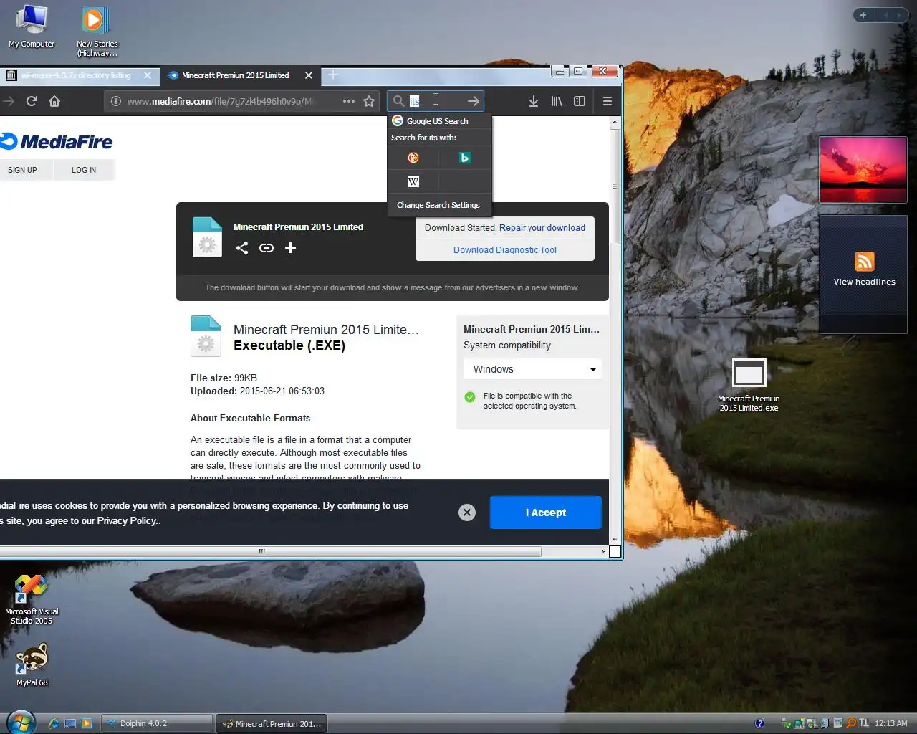This screenshot has width=917, height=734.
Task: Open the Library bookmarks icon
Action: pyautogui.click(x=557, y=101)
